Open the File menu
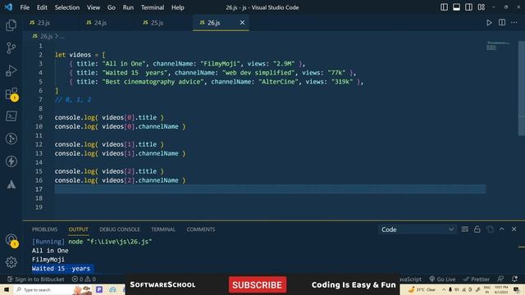Screen dimensions: 525x295 [x=25, y=7]
